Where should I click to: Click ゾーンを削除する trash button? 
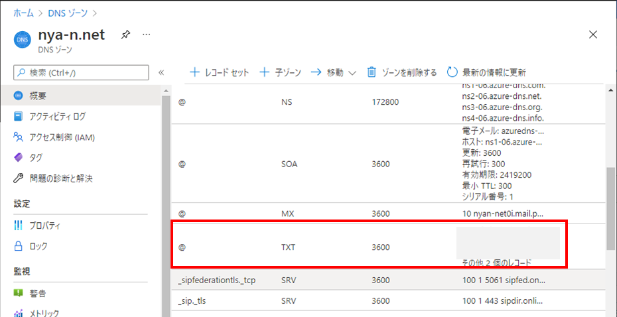402,72
